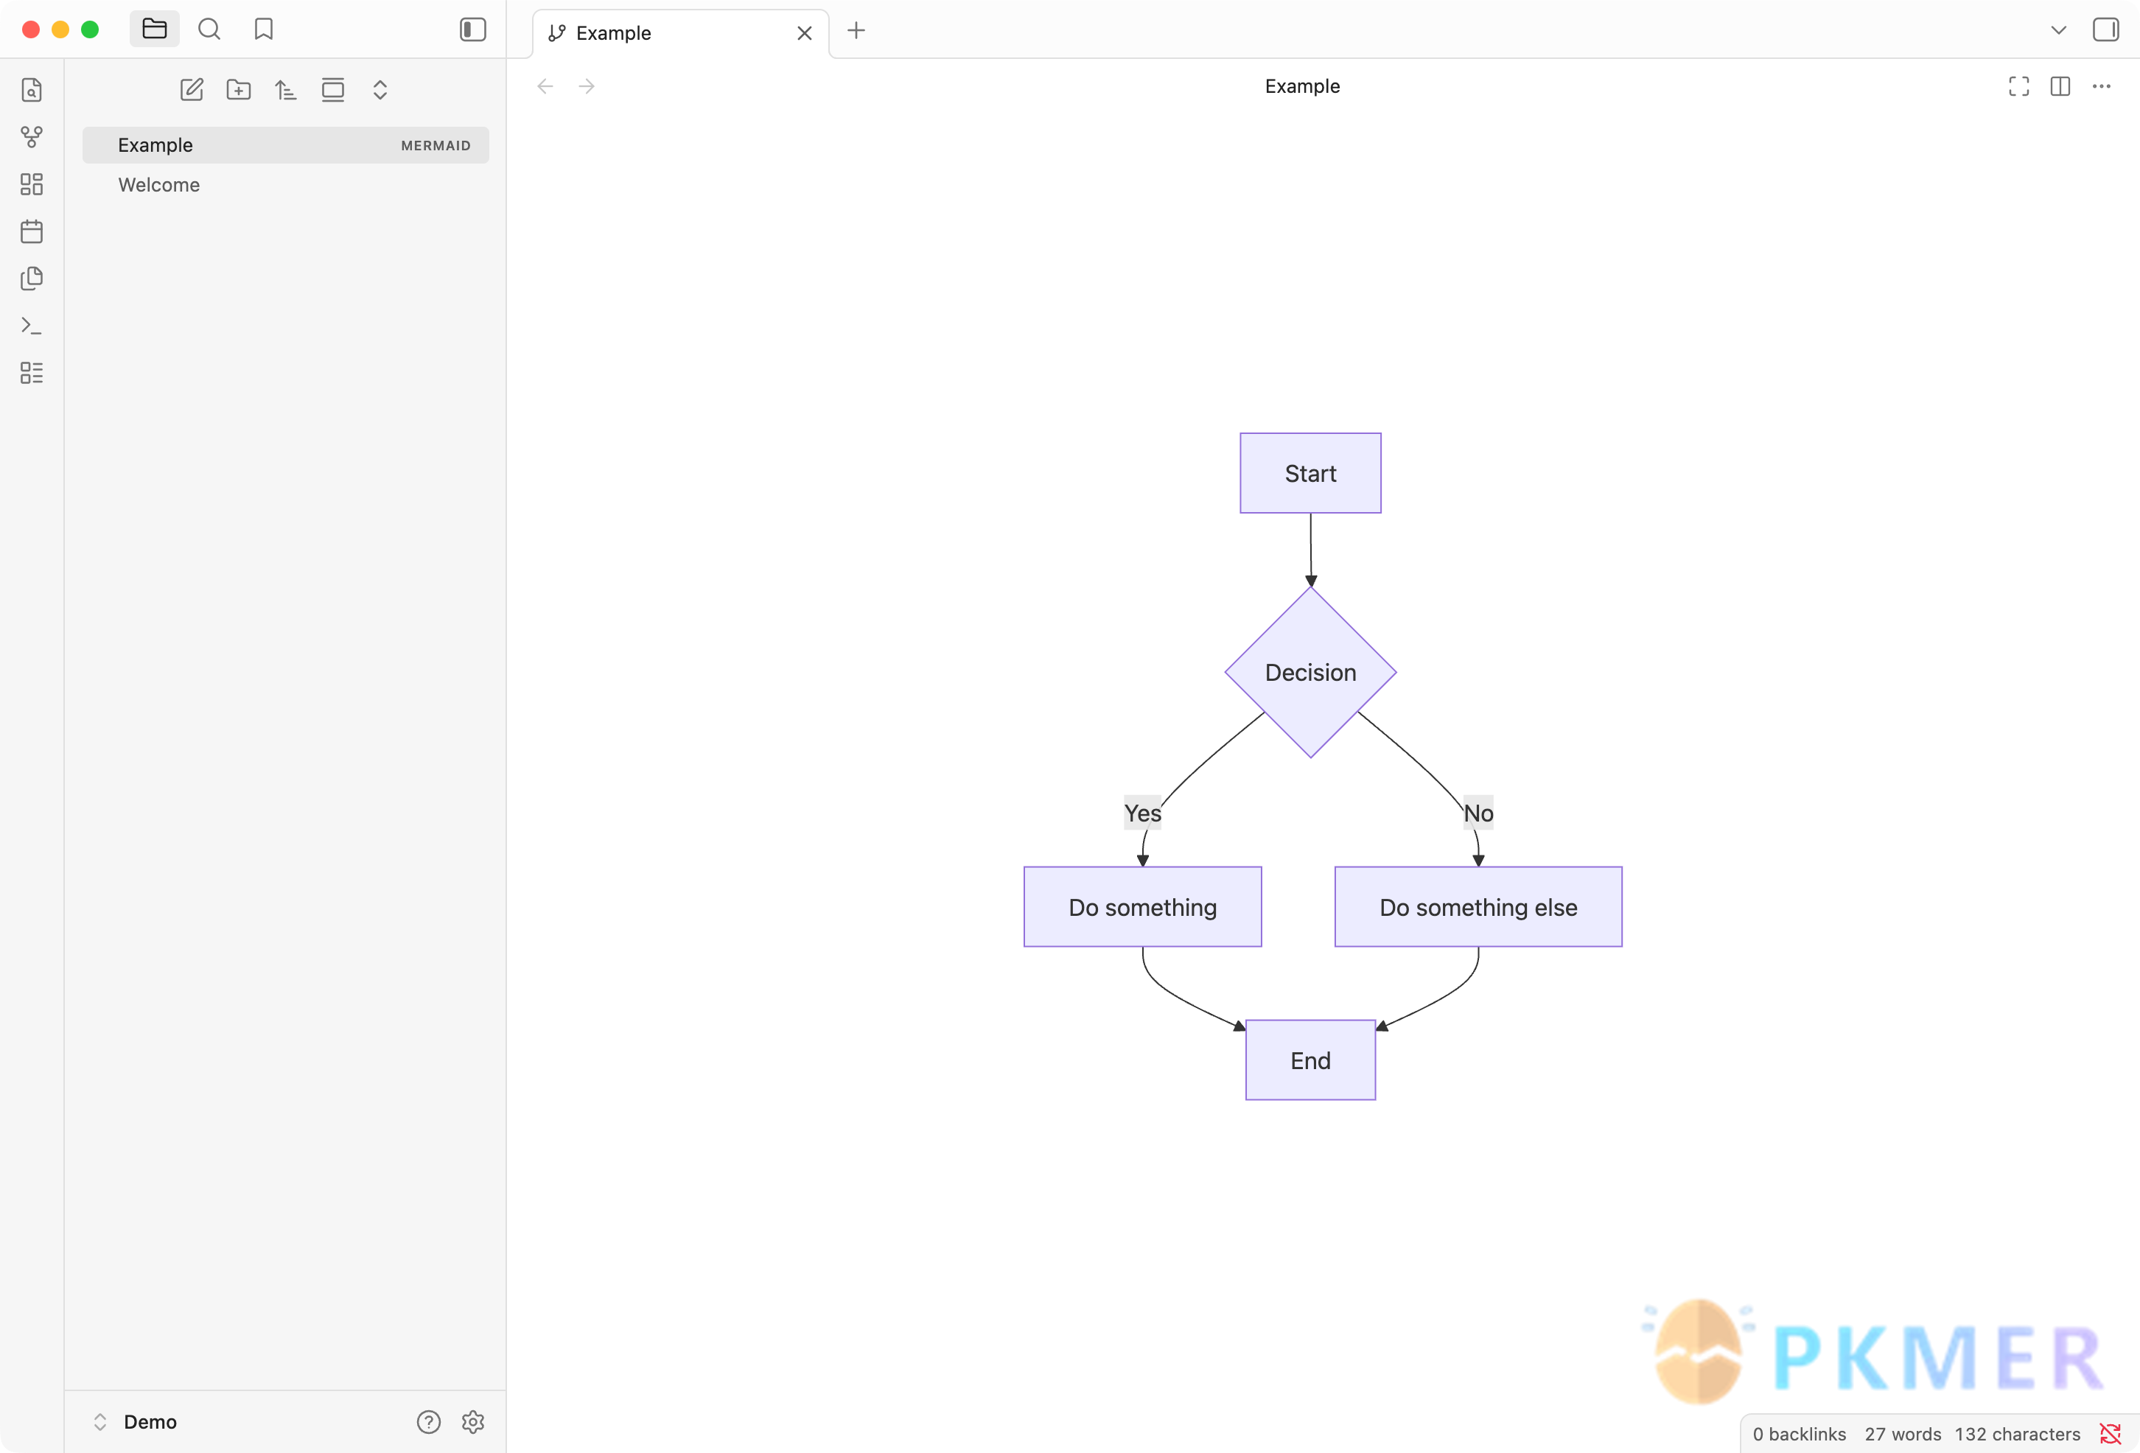Image resolution: width=2140 pixels, height=1453 pixels.
Task: Click the Decision diamond node
Action: (1310, 672)
